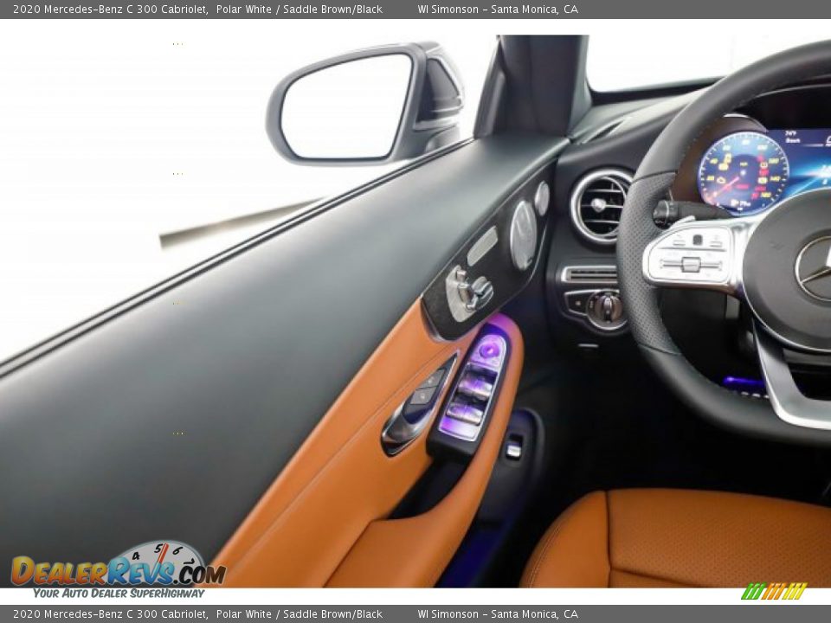Click the seat-shaped adjustment control on the door

click(468, 293)
